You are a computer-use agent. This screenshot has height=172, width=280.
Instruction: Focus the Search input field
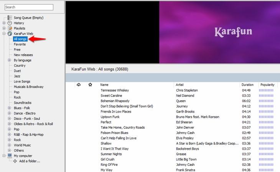(x=29, y=7)
